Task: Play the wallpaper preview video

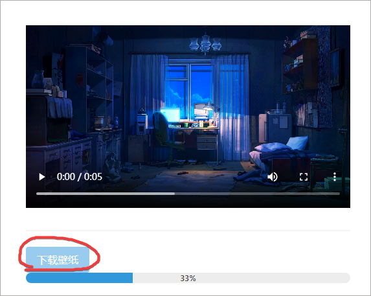Action: pos(42,177)
